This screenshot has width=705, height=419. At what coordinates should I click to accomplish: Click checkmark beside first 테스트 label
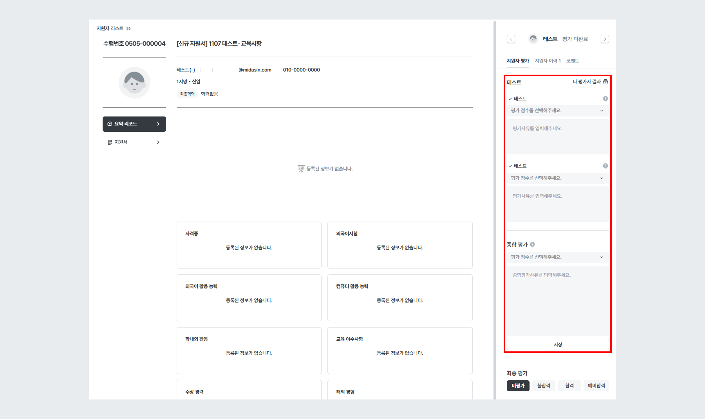coord(510,99)
